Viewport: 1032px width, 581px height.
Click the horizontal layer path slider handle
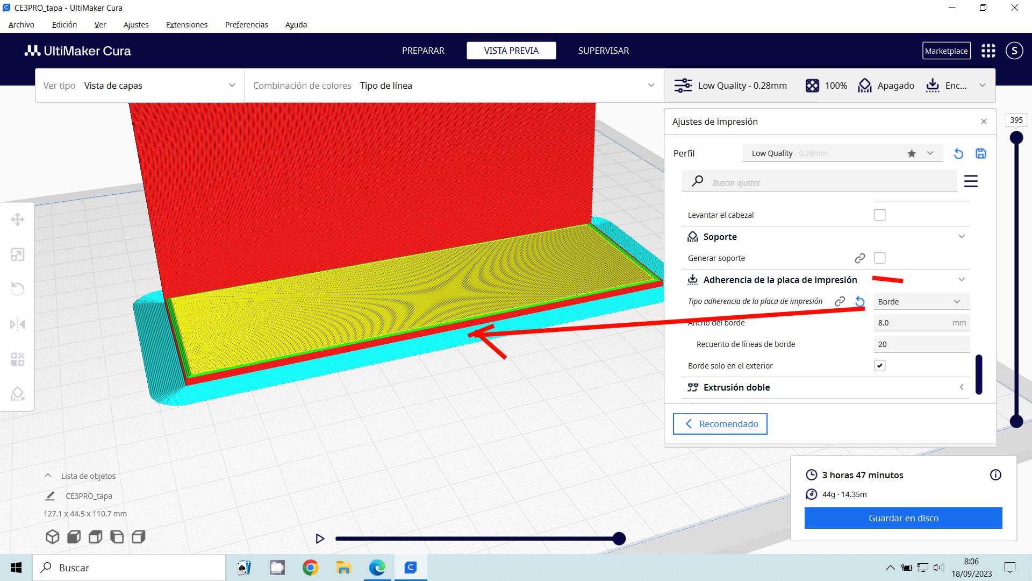coord(619,539)
